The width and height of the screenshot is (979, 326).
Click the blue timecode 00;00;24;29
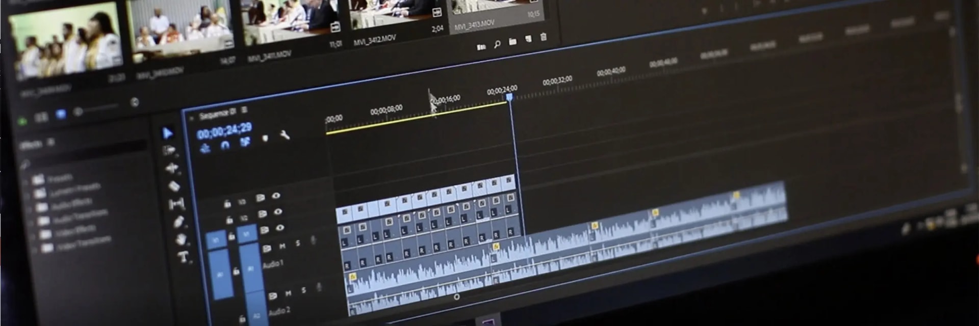coord(224,130)
